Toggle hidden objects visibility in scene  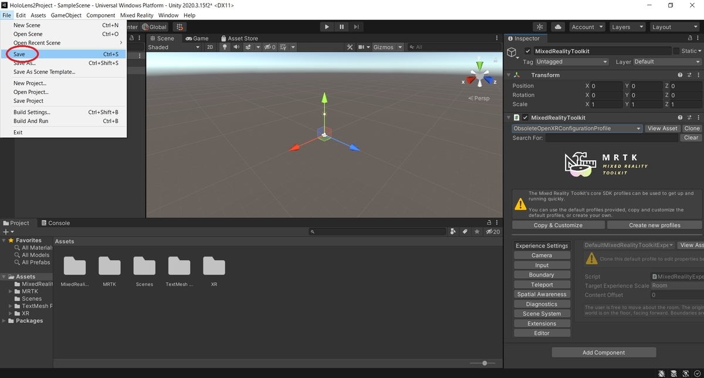[270, 47]
